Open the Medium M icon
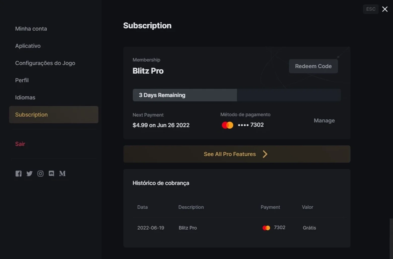The width and height of the screenshot is (393, 259). (x=62, y=174)
